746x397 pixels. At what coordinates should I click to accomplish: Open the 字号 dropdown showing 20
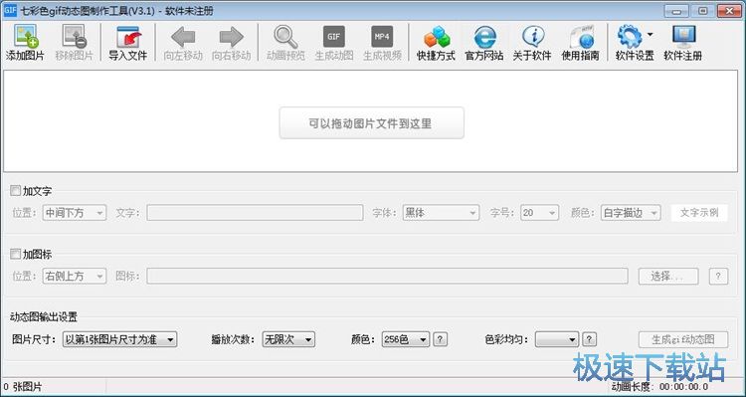click(x=539, y=213)
